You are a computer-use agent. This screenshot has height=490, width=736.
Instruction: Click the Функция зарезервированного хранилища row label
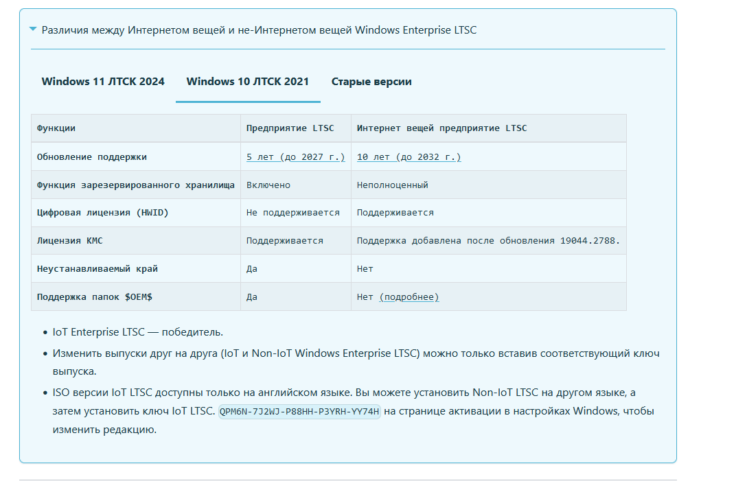coord(136,185)
